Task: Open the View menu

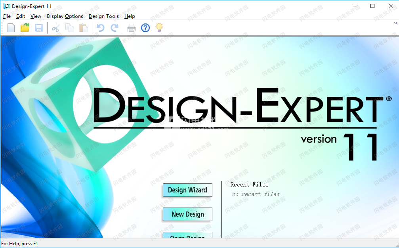Action: click(x=36, y=16)
